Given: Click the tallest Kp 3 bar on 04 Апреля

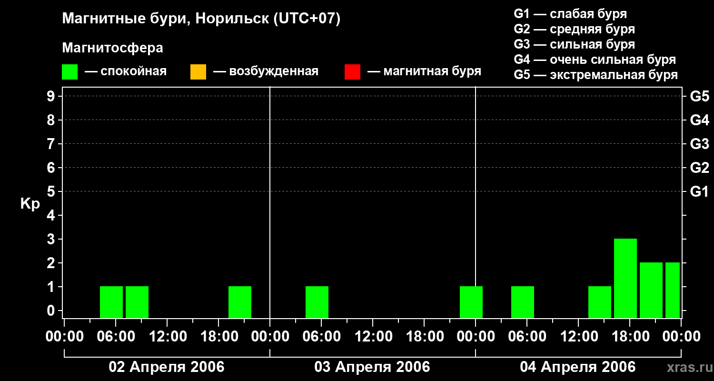Looking at the screenshot, I should (x=625, y=278).
